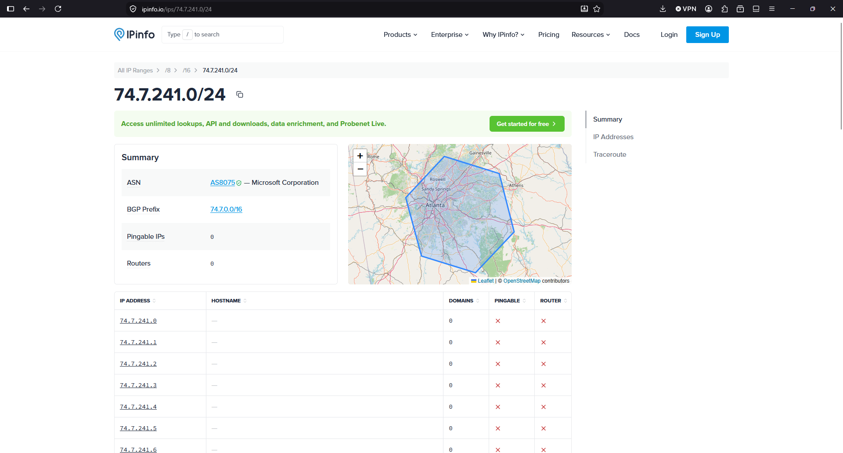
Task: Navigate to the /16 breadcrumb
Action: click(187, 70)
